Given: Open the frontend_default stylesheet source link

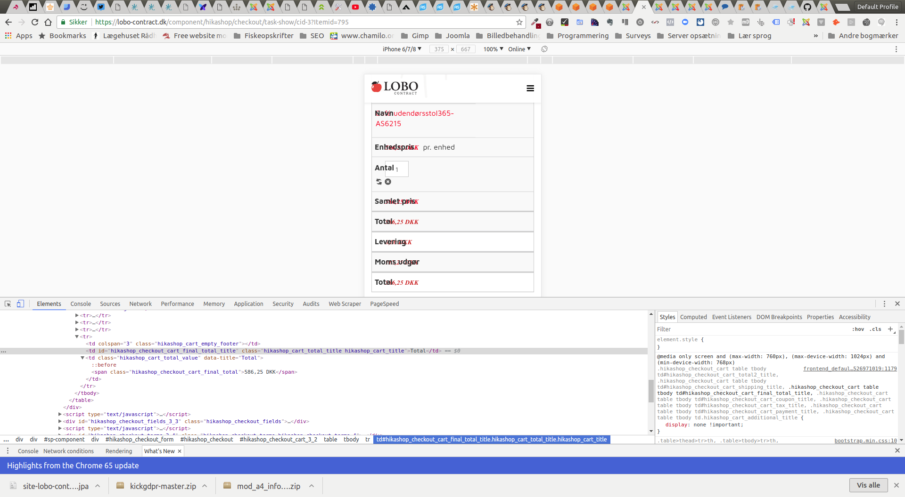Looking at the screenshot, I should point(849,369).
